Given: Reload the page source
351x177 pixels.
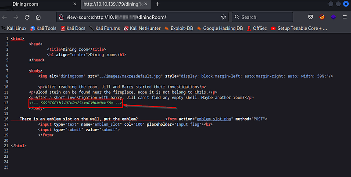Looking at the screenshot, I should tap(27, 17).
